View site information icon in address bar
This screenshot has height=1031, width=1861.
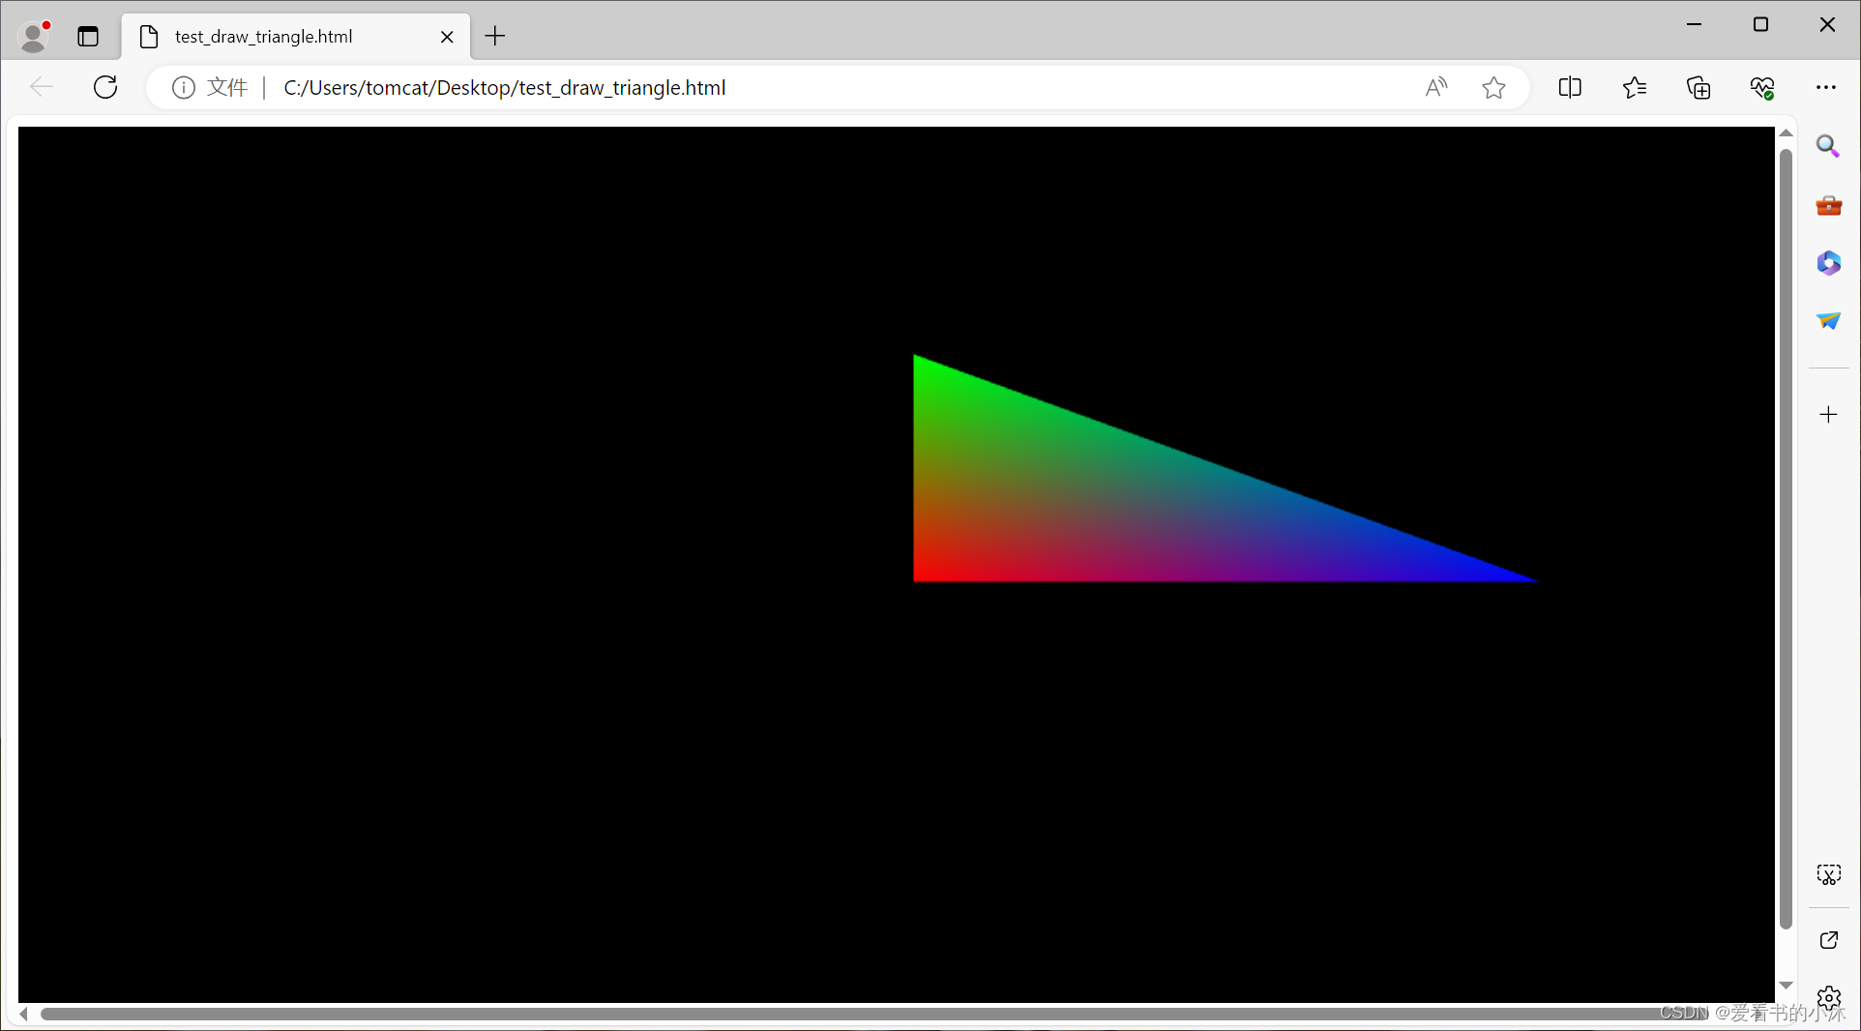coord(183,88)
